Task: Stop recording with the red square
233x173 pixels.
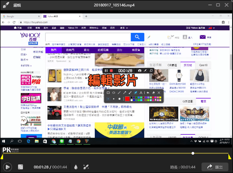Action: coord(111,71)
